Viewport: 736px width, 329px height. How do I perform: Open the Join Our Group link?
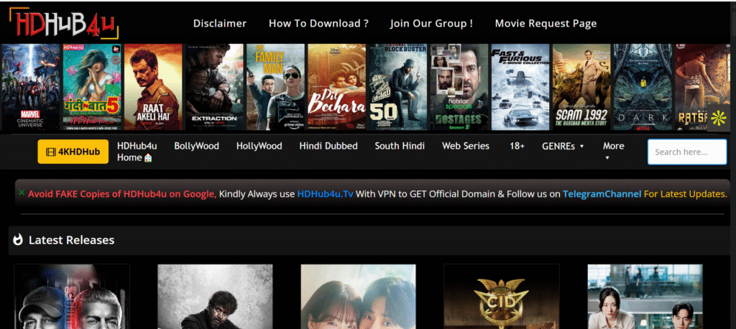point(431,24)
